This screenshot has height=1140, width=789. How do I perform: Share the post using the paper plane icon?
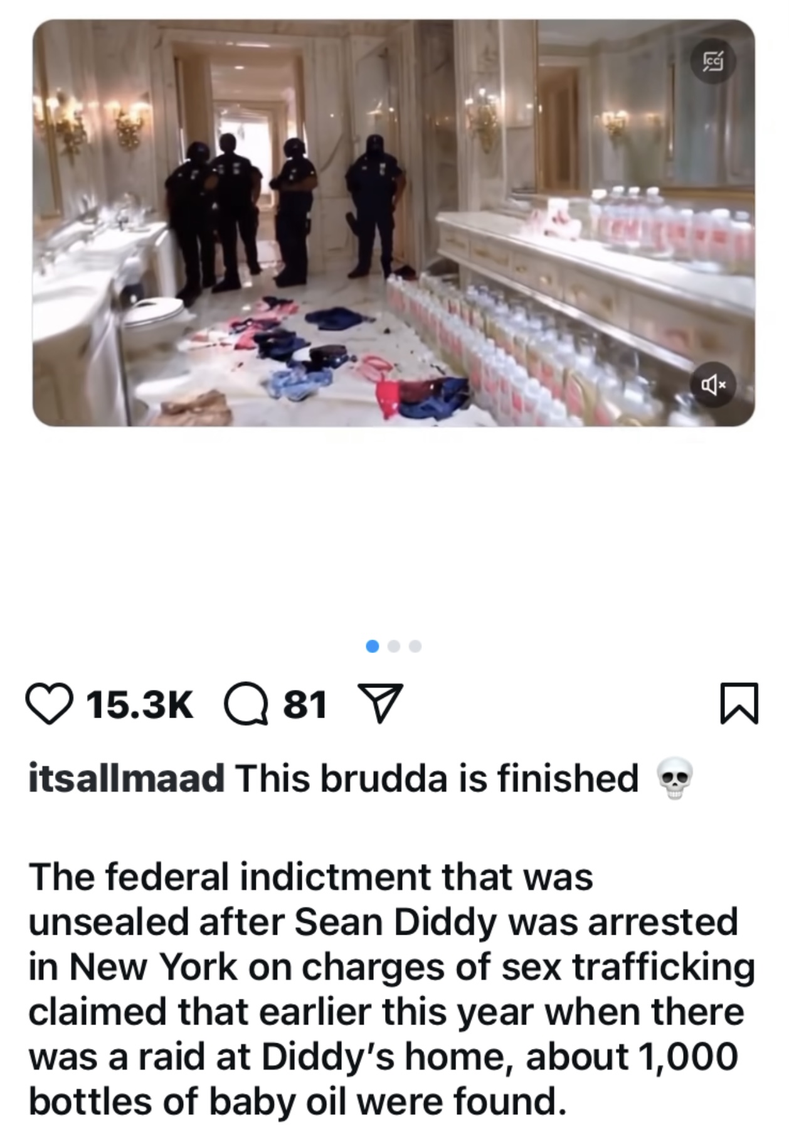point(379,704)
